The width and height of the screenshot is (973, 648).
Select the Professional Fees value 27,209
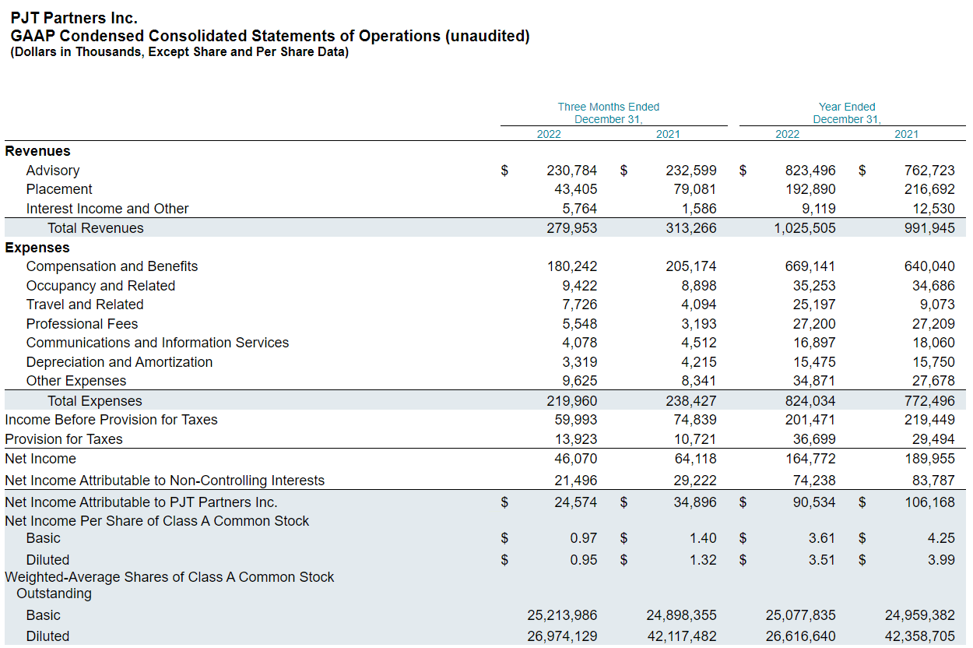[x=933, y=324]
